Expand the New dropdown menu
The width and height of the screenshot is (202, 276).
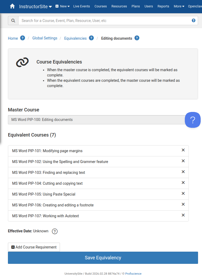pos(63,6)
